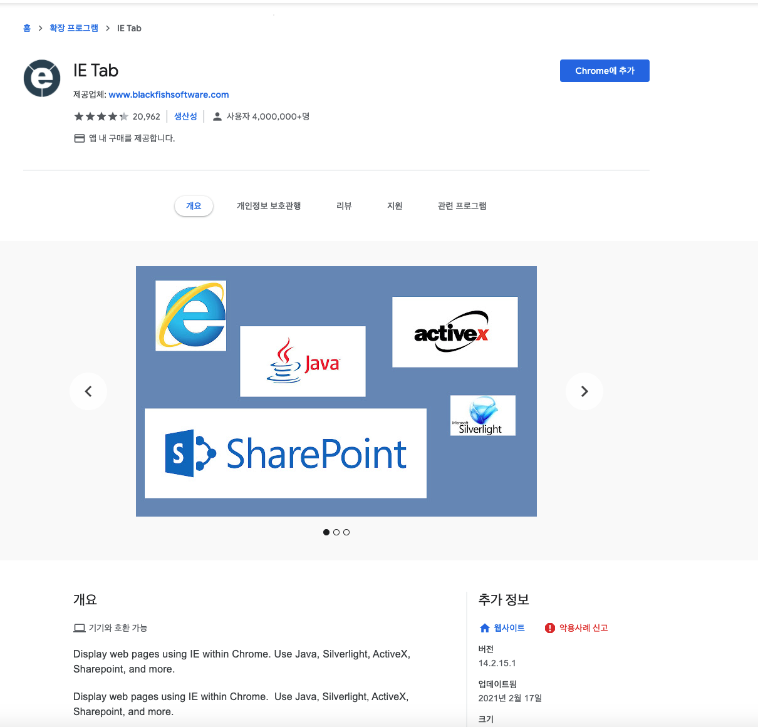Click the 개요 section heading
This screenshot has height=727, width=758.
click(x=85, y=600)
